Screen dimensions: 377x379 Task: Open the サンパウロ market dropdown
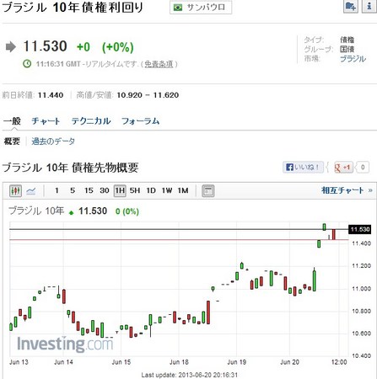point(201,8)
